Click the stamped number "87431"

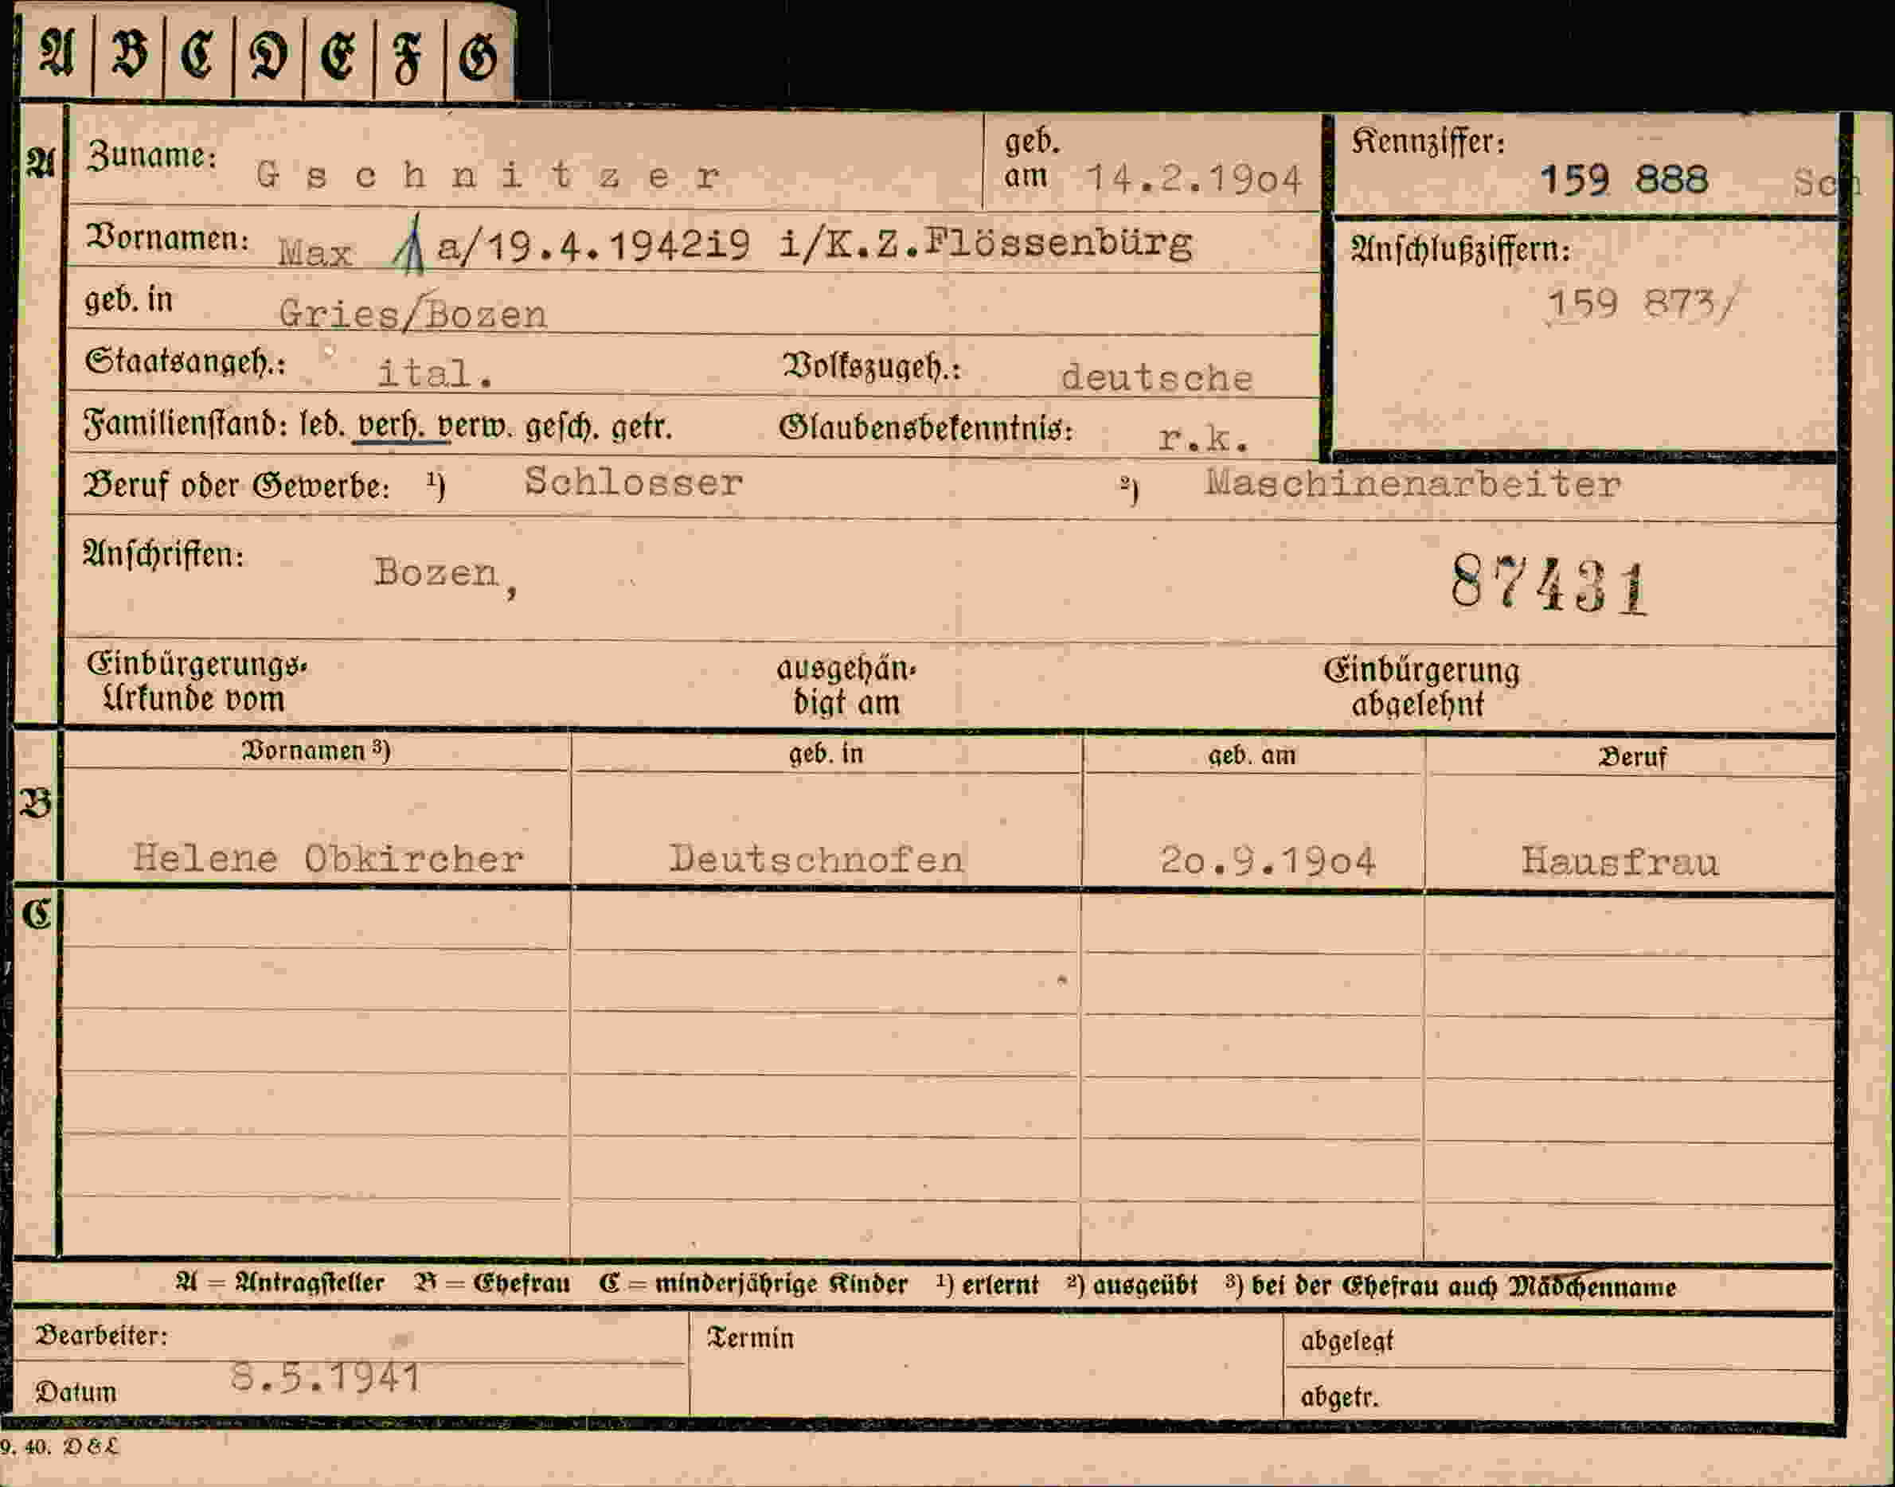coord(1550,584)
